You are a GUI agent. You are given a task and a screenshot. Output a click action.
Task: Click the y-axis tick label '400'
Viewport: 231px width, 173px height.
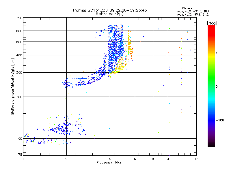[x=19, y=55]
